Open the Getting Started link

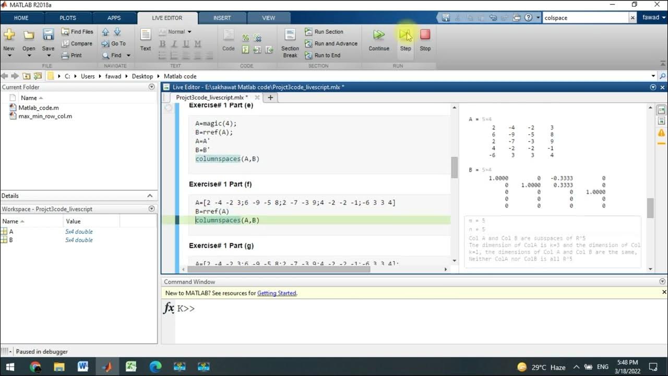pyautogui.click(x=277, y=293)
